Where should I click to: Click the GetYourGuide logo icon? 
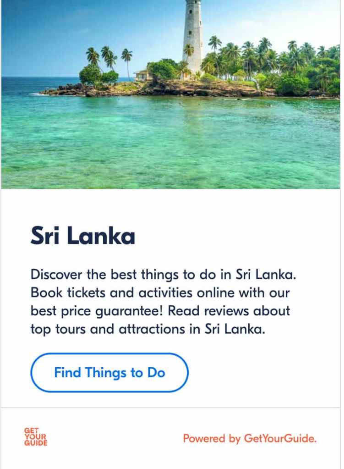pos(36,437)
